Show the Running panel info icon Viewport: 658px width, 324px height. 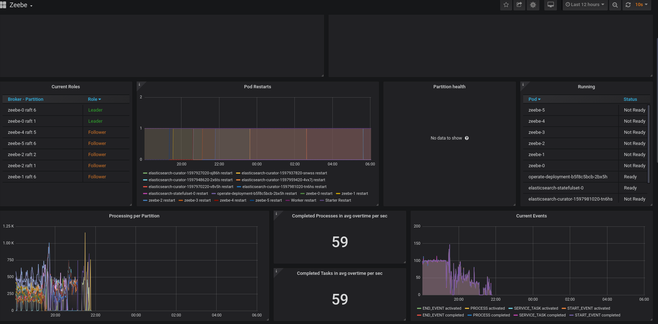tap(523, 84)
